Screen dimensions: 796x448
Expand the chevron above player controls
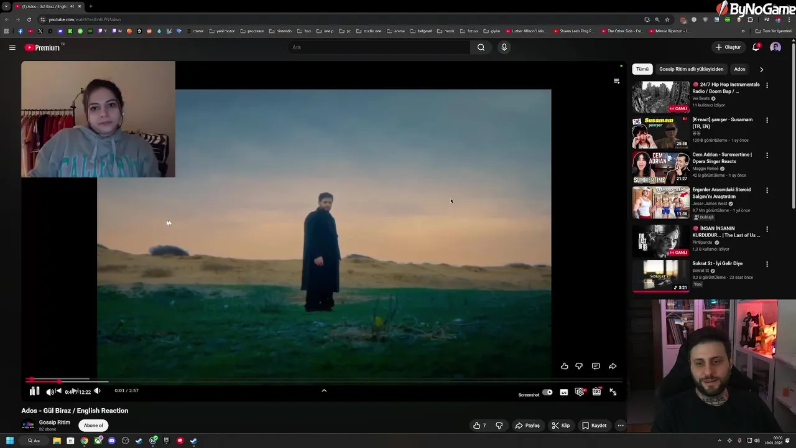tap(323, 391)
